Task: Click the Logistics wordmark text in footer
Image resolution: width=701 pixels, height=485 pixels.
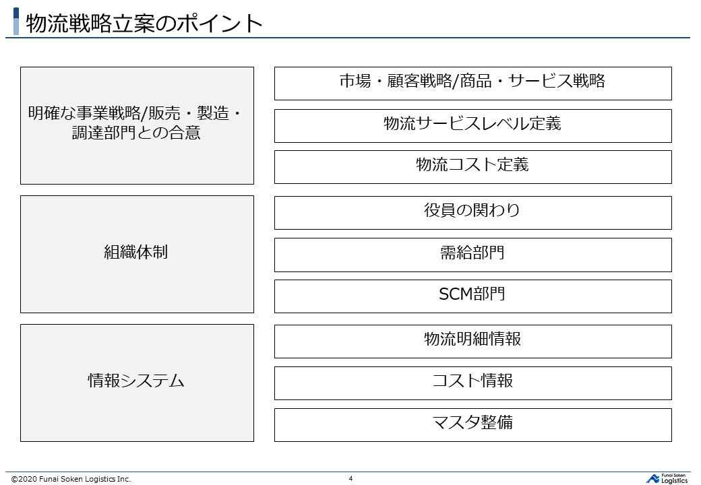Action: (675, 480)
